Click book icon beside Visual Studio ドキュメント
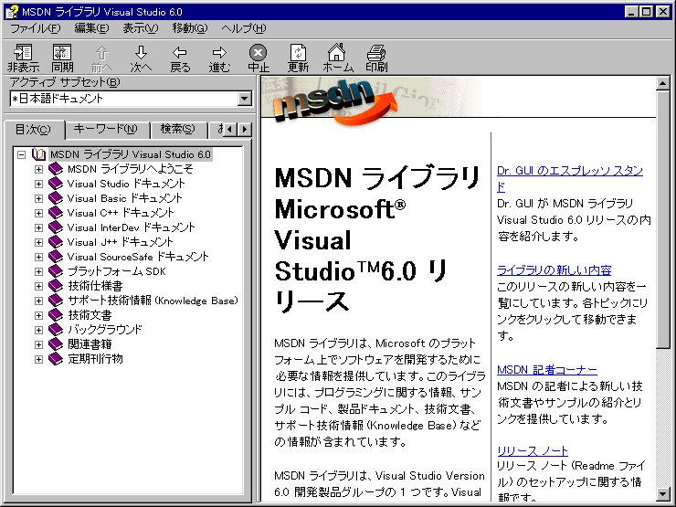Image resolution: width=676 pixels, height=507 pixels. 56,184
